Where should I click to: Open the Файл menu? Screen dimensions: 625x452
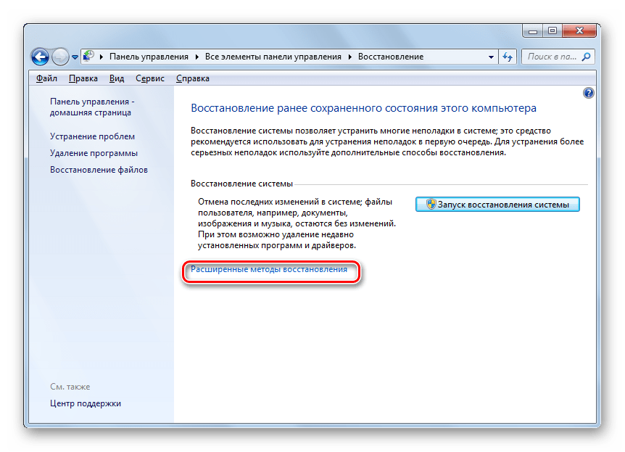point(46,78)
